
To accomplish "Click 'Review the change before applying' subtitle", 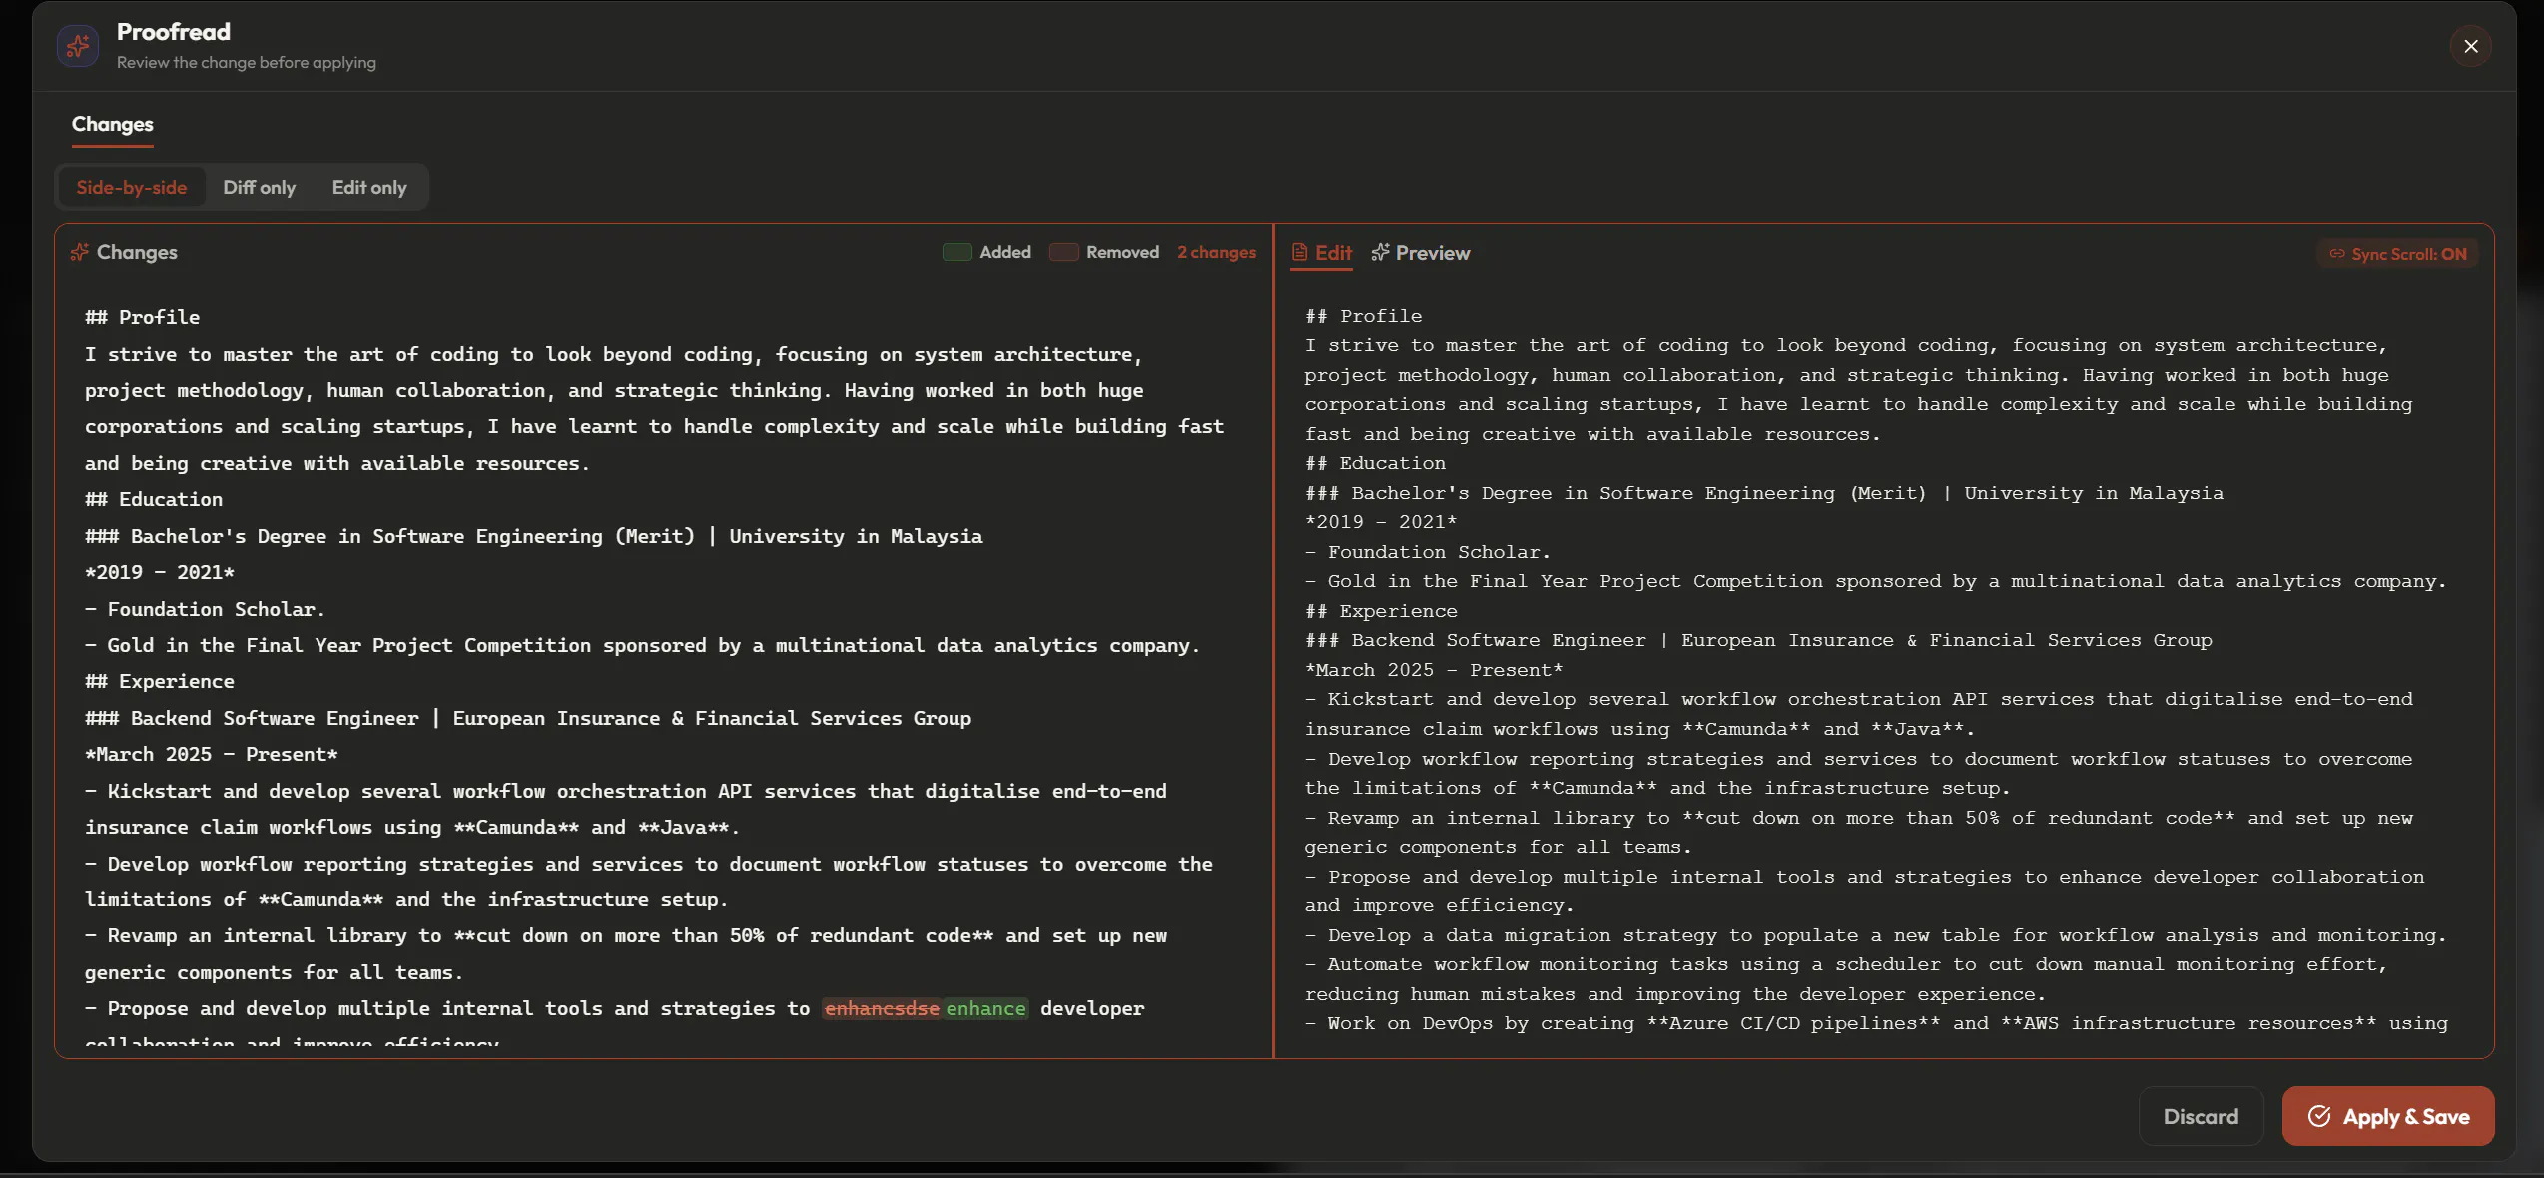I will click(x=247, y=62).
